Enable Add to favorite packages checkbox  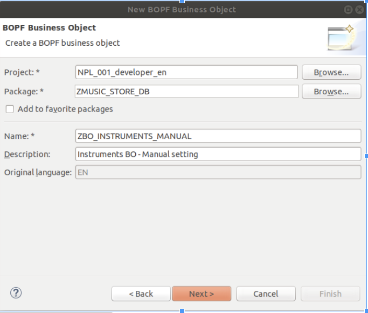pyautogui.click(x=10, y=109)
